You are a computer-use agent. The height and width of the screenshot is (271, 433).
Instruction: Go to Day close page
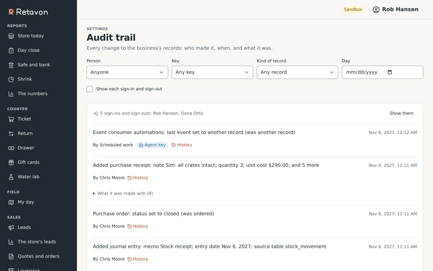pyautogui.click(x=38, y=50)
